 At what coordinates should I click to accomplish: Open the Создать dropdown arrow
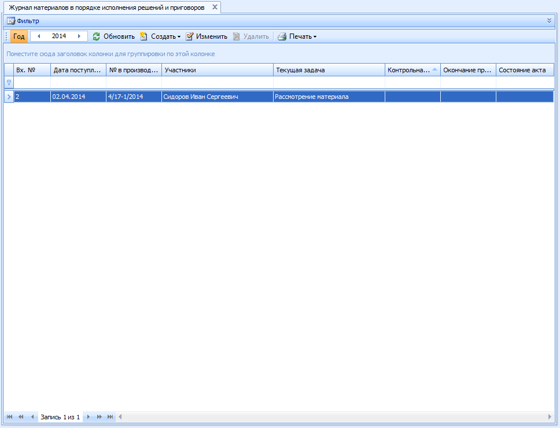click(x=179, y=37)
